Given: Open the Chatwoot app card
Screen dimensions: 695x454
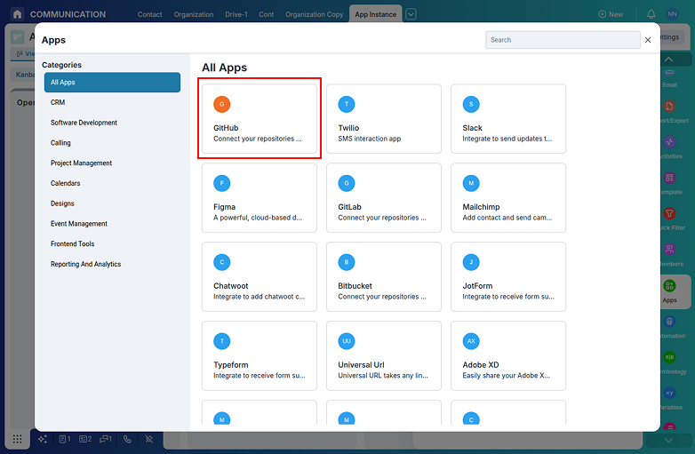Looking at the screenshot, I should [x=260, y=277].
